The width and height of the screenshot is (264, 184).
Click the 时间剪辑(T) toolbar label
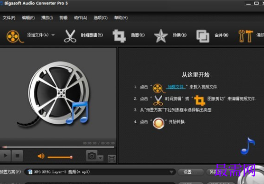click(92, 35)
